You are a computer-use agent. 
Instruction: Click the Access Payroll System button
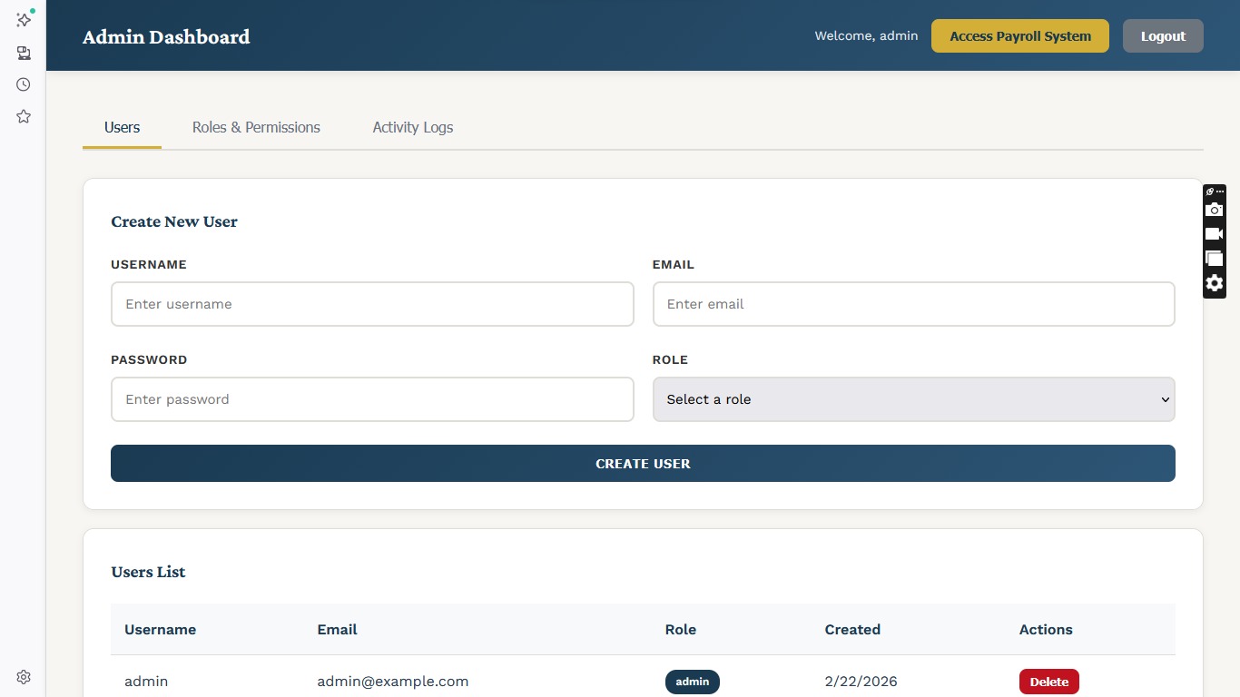1019,36
